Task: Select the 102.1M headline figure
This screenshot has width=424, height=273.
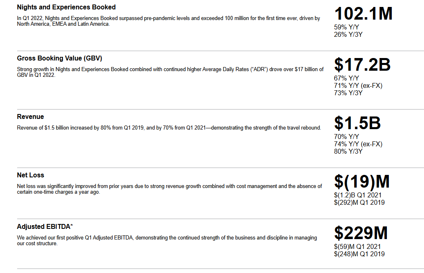Action: click(363, 13)
